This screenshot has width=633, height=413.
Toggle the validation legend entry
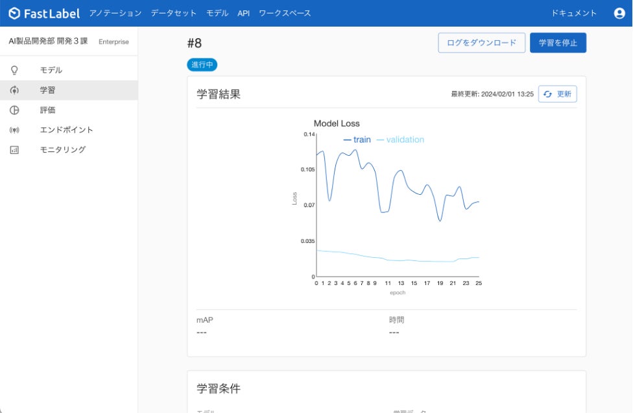click(x=400, y=140)
